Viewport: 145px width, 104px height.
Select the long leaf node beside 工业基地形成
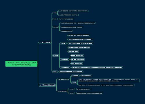pos(97,68)
